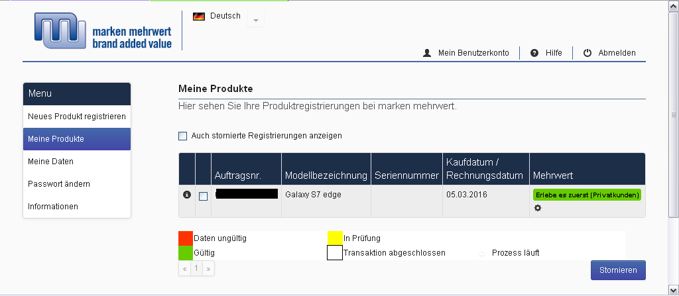Viewport: 679px width, 296px height.
Task: Click the page scrollbar down arrow
Action: [x=674, y=289]
